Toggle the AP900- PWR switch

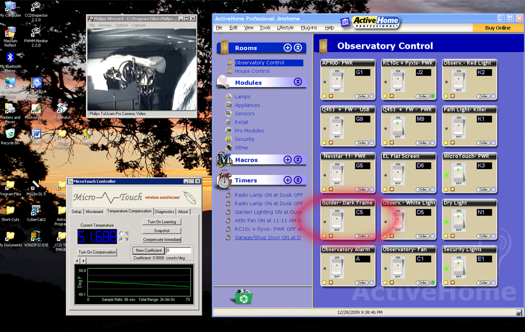pyautogui.click(x=337, y=80)
